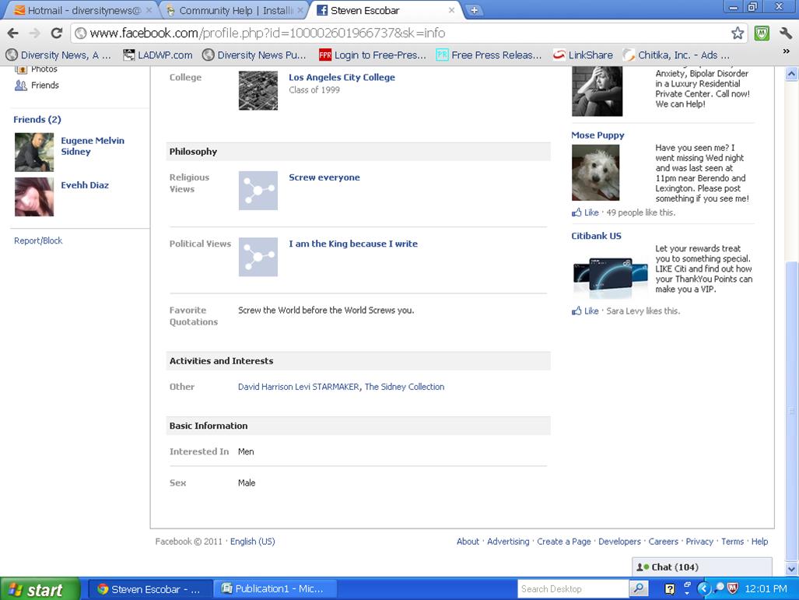Open Search Desktop magnifier icon

click(640, 588)
